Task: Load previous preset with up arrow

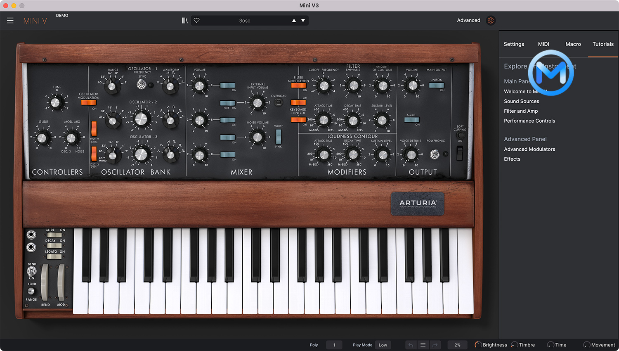Action: 294,20
